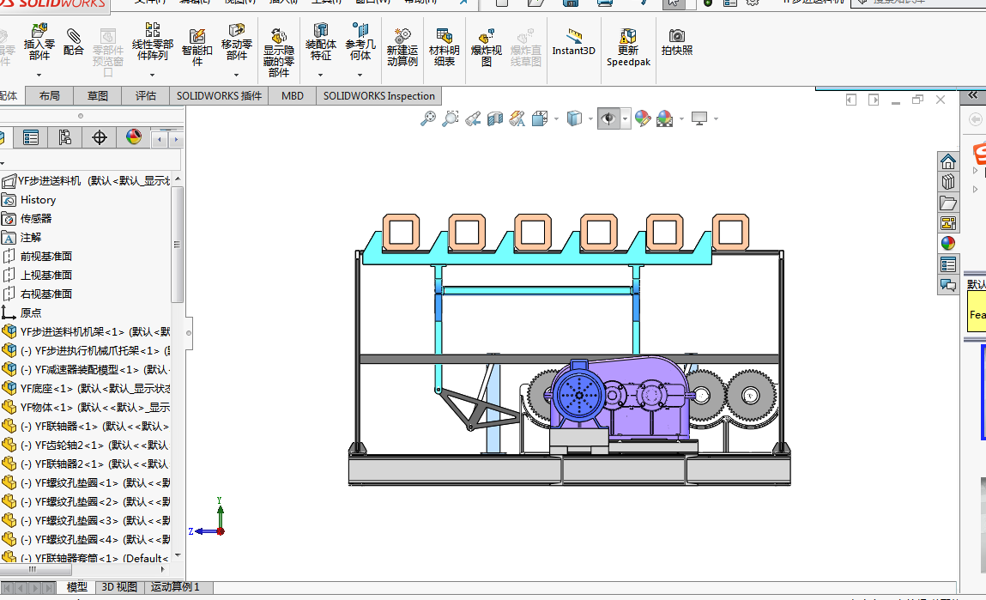Open the 线性零部件阵列 dropdown arrow

153,75
